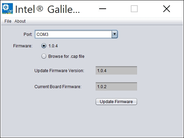Close the Intel Galileo firmware updater
184x138 pixels.
(x=167, y=9)
